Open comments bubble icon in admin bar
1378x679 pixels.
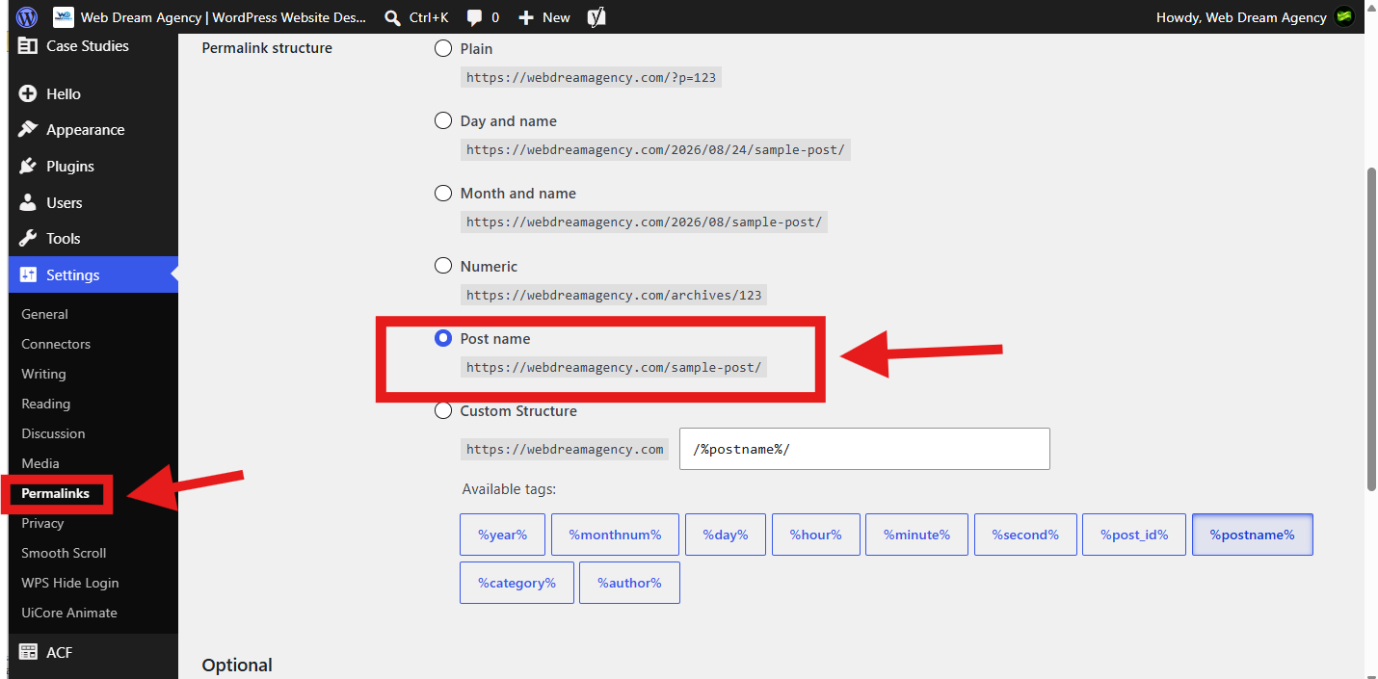(x=474, y=17)
